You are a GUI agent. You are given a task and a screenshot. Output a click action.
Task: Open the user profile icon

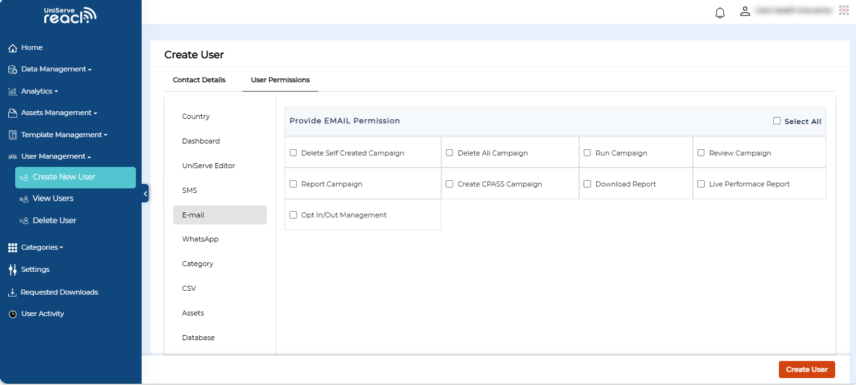[x=745, y=11]
